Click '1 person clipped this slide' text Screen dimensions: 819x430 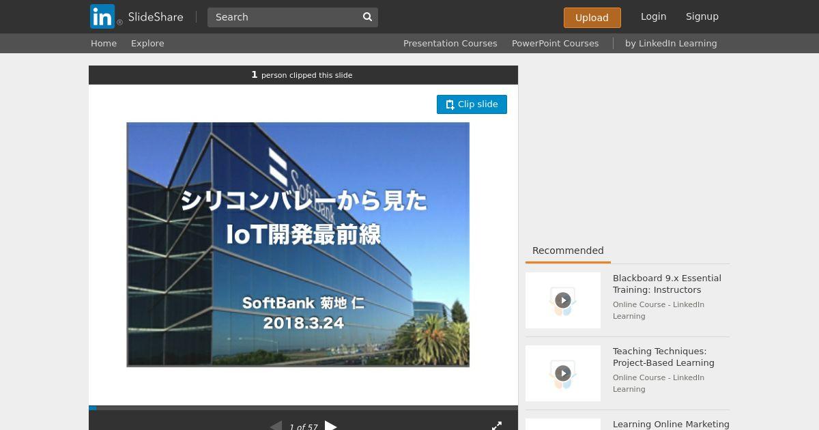tap(302, 75)
